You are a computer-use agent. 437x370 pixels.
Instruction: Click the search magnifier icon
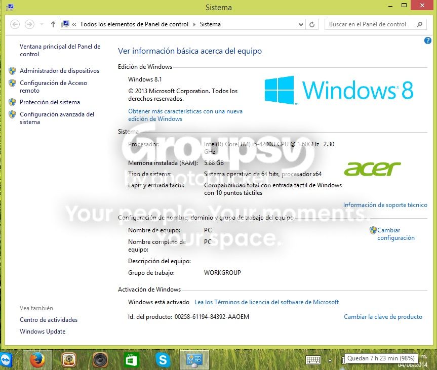(x=419, y=24)
